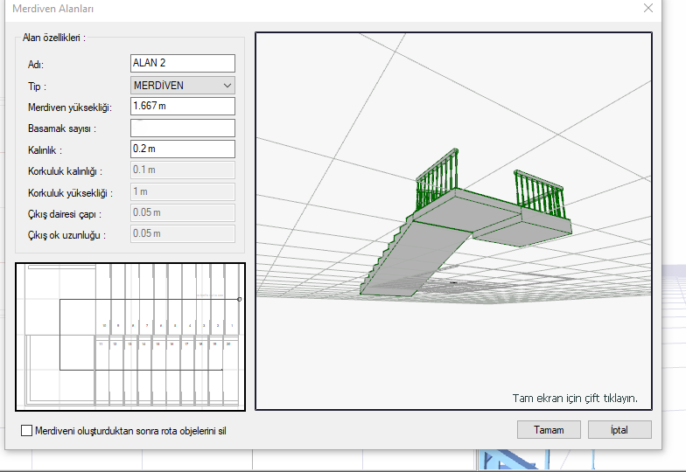Image resolution: width=686 pixels, height=472 pixels.
Task: Click the route endpoint circle in plan
Action: coord(239,299)
